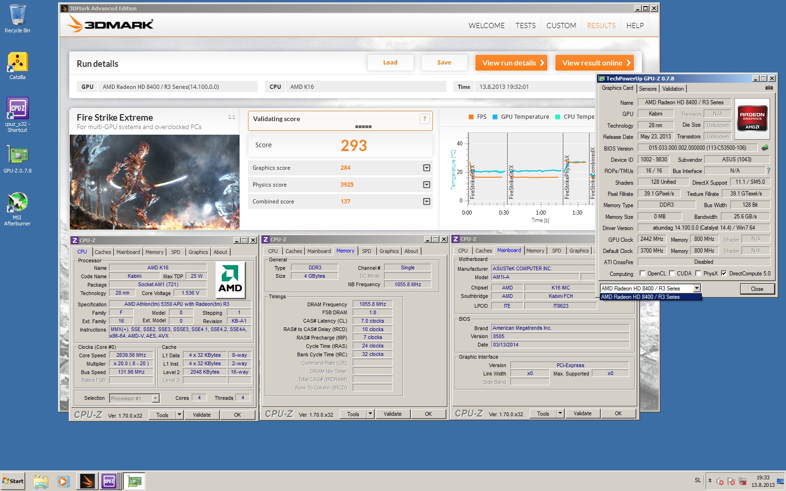Click the Score value 293
The height and width of the screenshot is (491, 786).
[x=354, y=145]
